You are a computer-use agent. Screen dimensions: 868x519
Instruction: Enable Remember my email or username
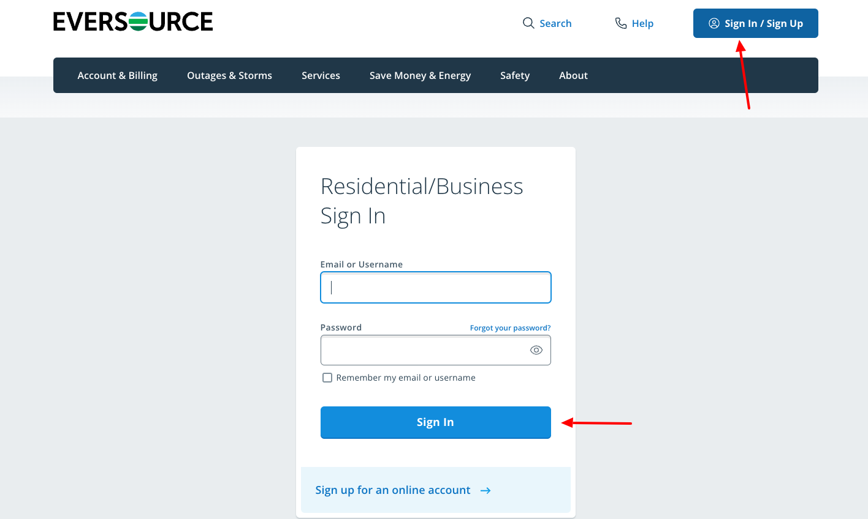[327, 378]
